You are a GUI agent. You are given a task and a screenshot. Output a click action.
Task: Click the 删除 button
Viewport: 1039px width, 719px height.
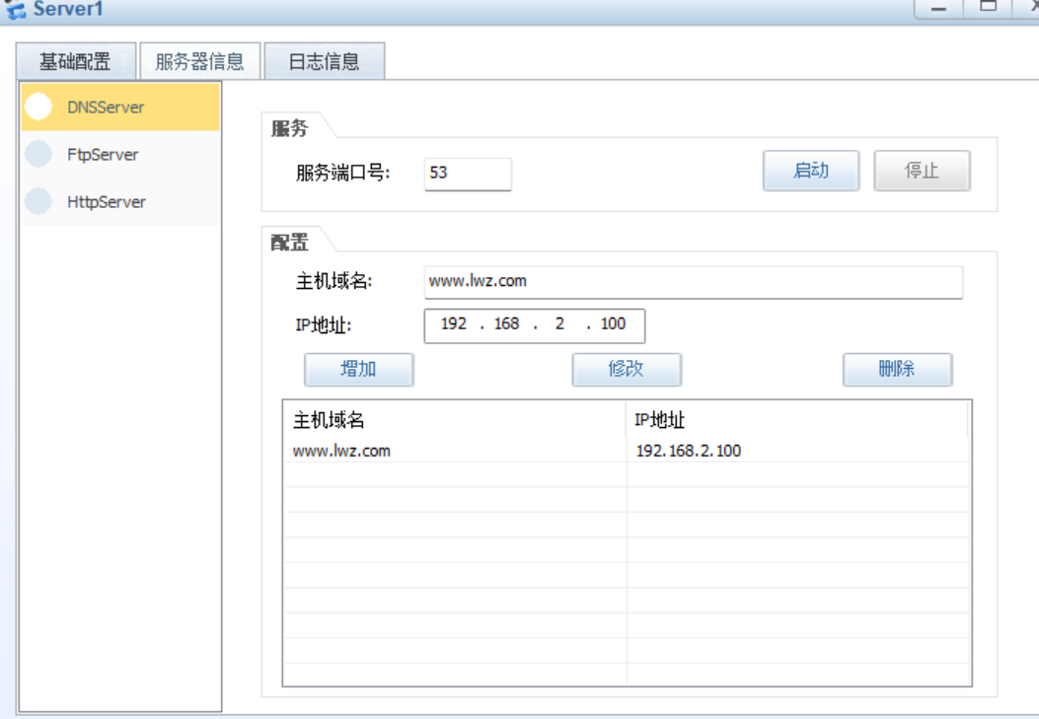pyautogui.click(x=897, y=369)
